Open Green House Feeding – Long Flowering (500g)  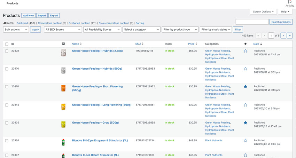pyautogui.click(x=102, y=105)
